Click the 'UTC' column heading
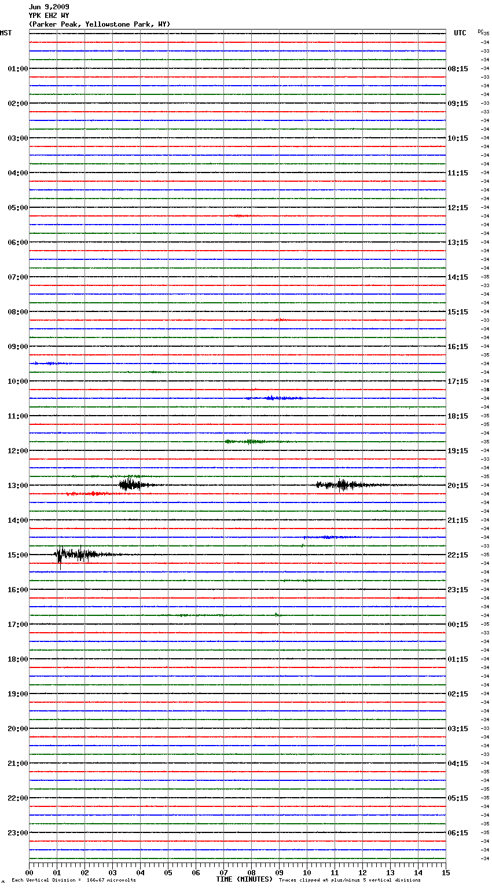Image resolution: width=492 pixels, height=888 pixels. point(460,33)
